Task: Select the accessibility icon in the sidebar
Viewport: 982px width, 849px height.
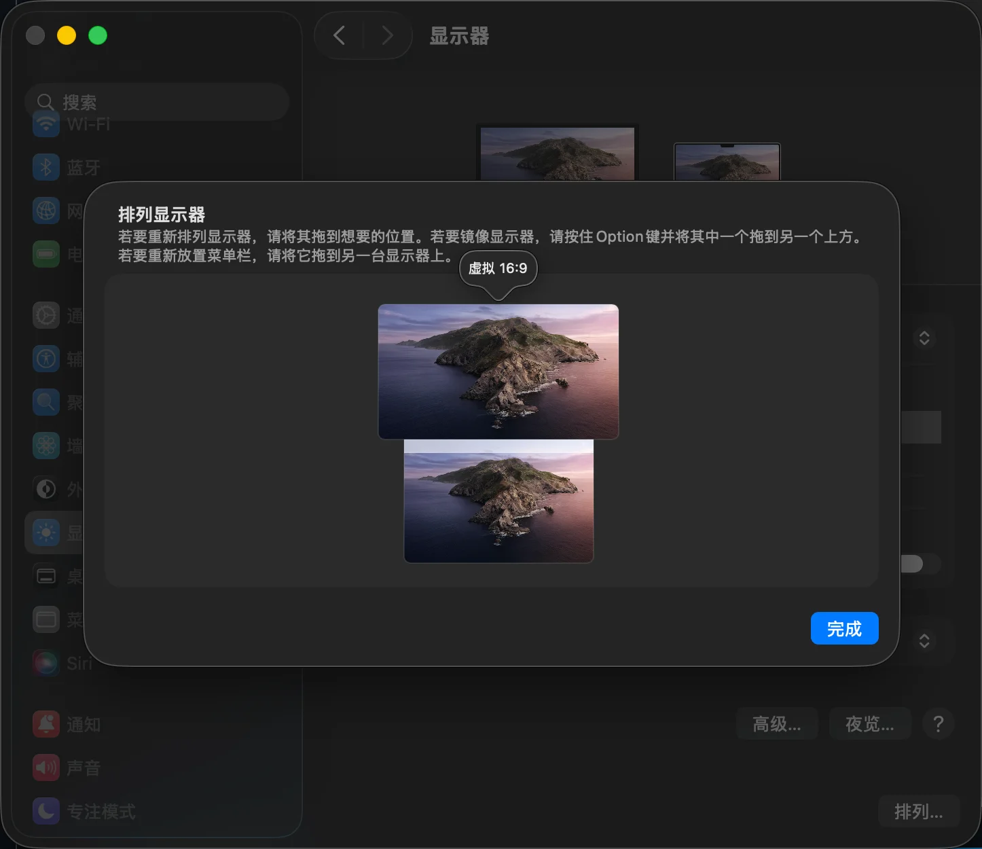Action: pos(46,359)
